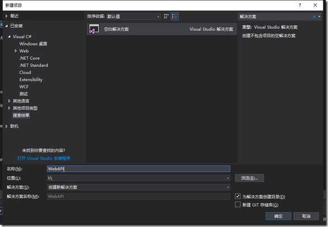Image resolution: width=328 pixels, height=227 pixels.
Task: Open the search box dropdown arrow
Action: [319, 16]
